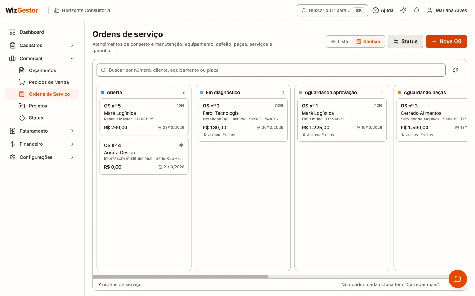Click the Cadastros clipboard icon
The height and width of the screenshot is (296, 475).
[12, 45]
